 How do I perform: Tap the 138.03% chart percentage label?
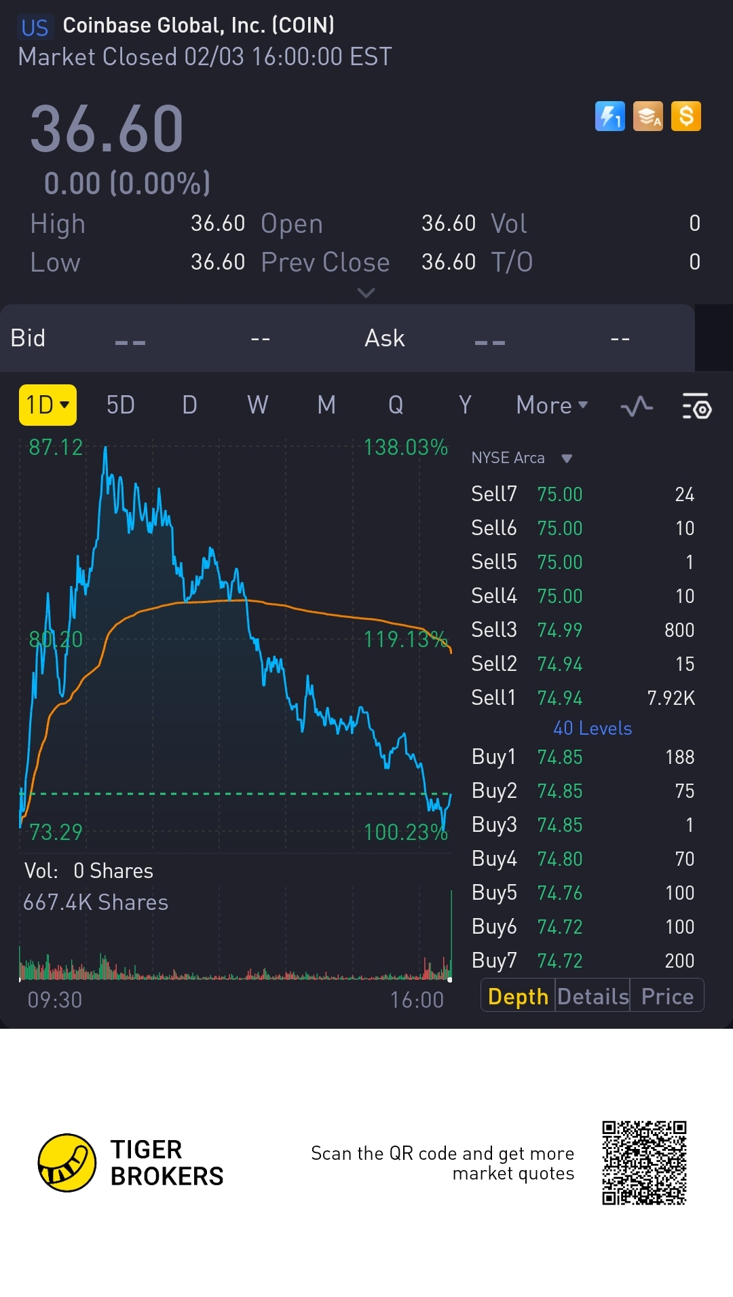click(x=406, y=447)
